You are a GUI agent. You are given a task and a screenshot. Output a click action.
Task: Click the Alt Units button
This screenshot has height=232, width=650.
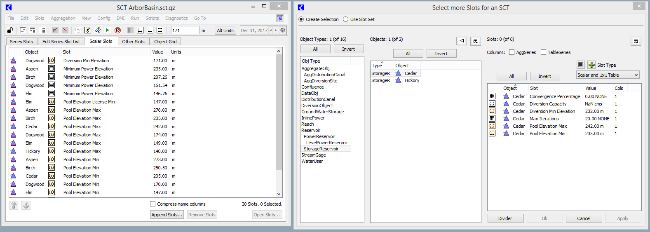pos(225,30)
